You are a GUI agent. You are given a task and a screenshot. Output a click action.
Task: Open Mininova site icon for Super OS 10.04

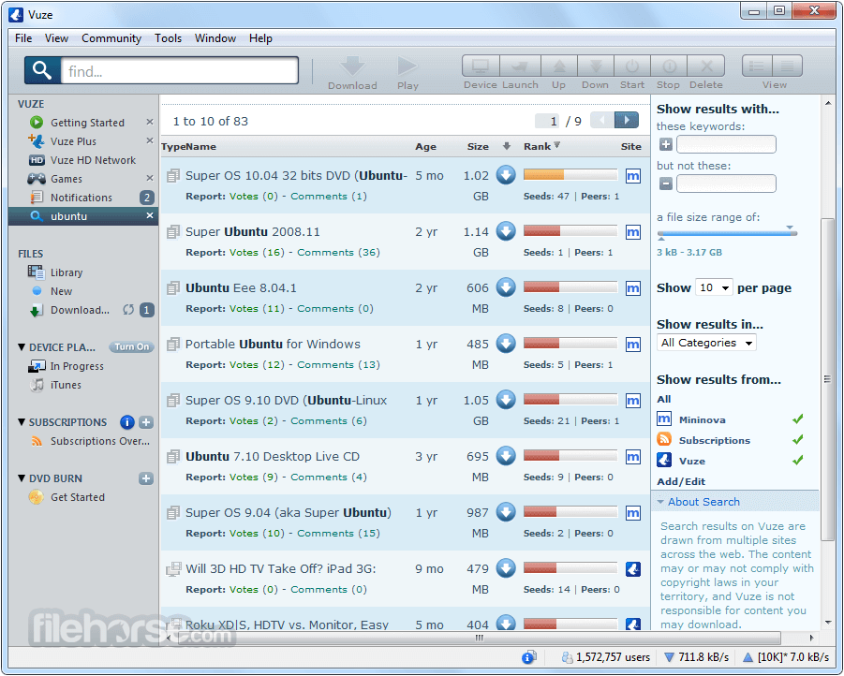(633, 176)
